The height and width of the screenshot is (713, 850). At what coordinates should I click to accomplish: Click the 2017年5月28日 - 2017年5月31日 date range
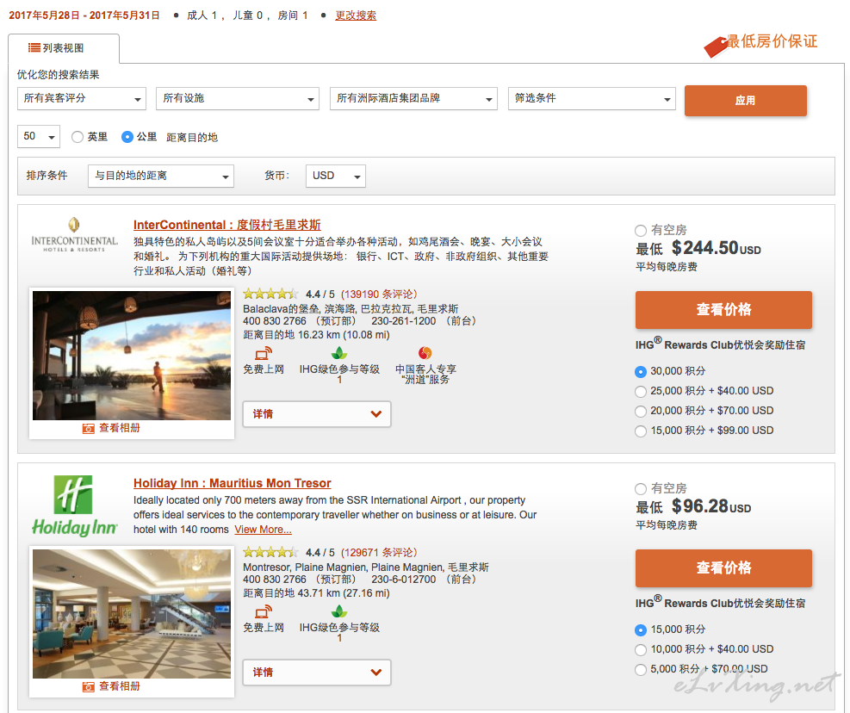click(84, 15)
